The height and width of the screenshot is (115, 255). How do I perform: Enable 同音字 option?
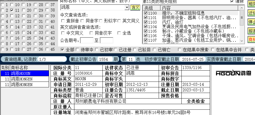click(82, 21)
